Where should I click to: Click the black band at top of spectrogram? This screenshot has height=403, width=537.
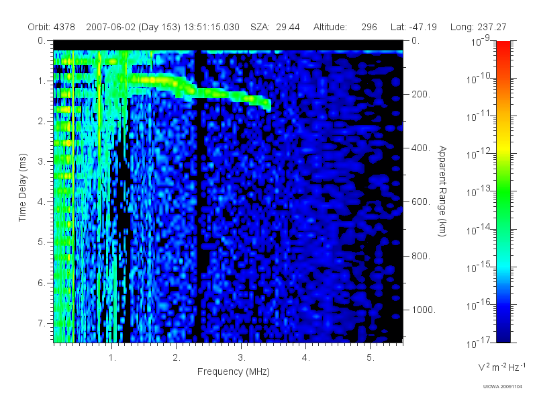[228, 45]
